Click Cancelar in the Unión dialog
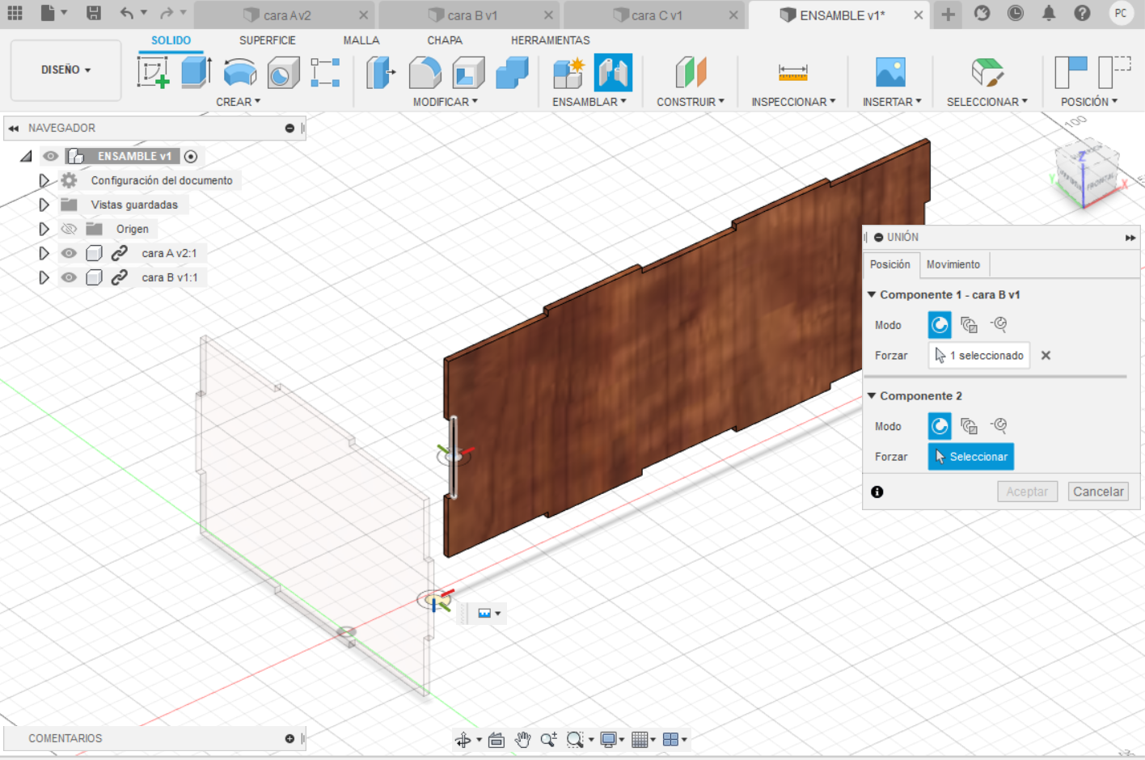 click(1098, 492)
